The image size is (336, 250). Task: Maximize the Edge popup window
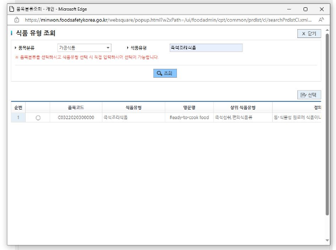pos(305,9)
